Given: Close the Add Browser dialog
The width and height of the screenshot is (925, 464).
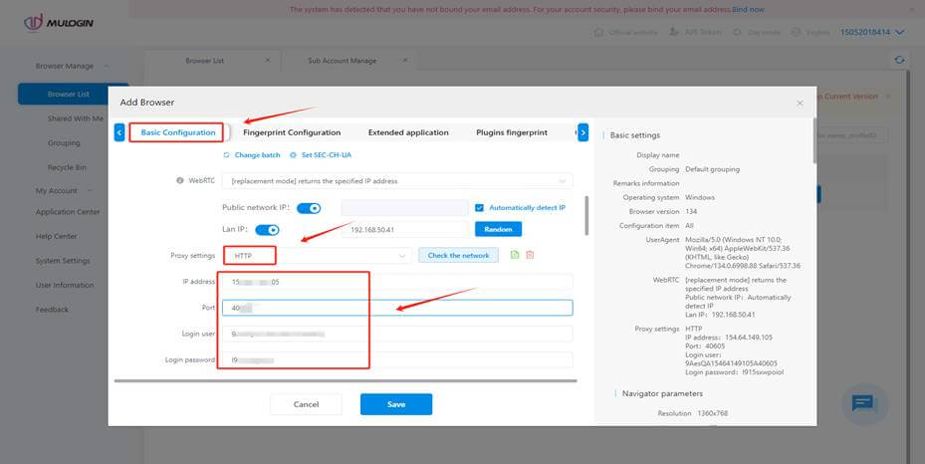Looking at the screenshot, I should pos(800,104).
